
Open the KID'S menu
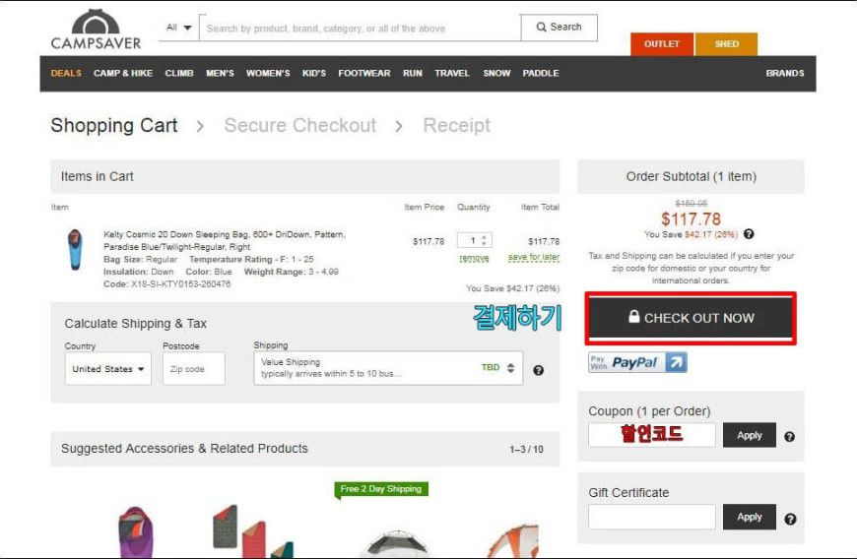point(313,73)
